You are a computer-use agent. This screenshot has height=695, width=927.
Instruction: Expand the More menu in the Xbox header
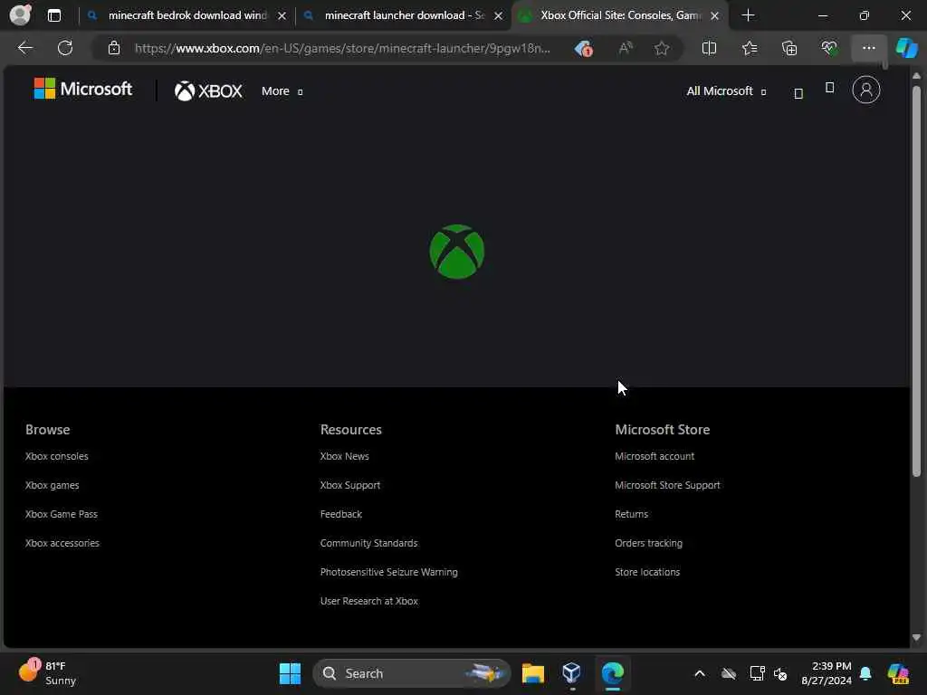[282, 91]
